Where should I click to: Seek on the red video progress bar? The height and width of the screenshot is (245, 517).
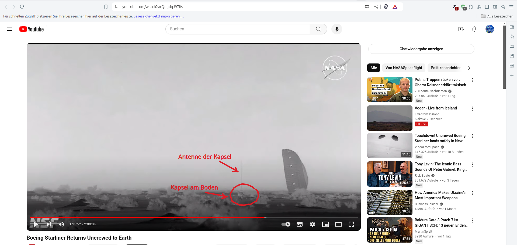coord(194,217)
